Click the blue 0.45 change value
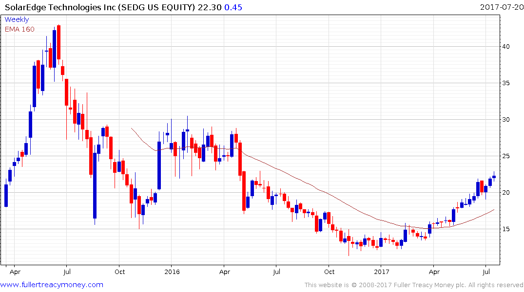The image size is (524, 292). 233,7
